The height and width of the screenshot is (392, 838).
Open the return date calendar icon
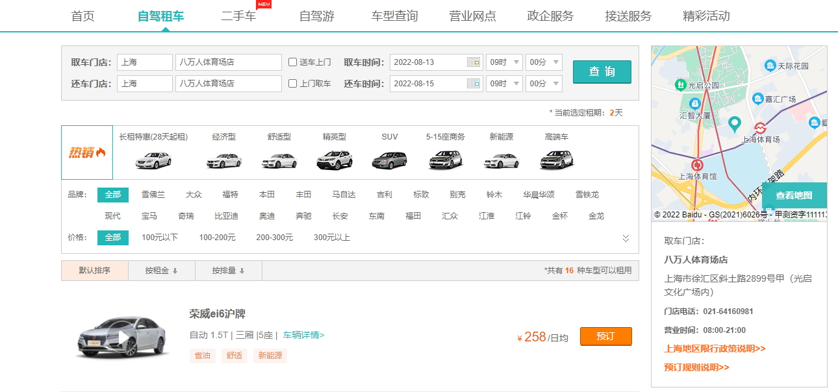tap(474, 84)
